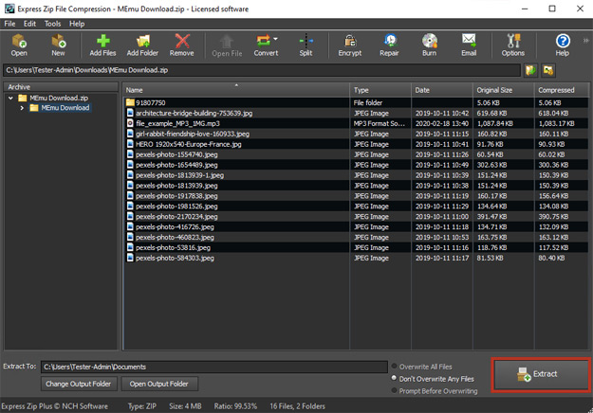This screenshot has width=593, height=413.
Task: Click the Open Output Folder button
Action: [158, 384]
